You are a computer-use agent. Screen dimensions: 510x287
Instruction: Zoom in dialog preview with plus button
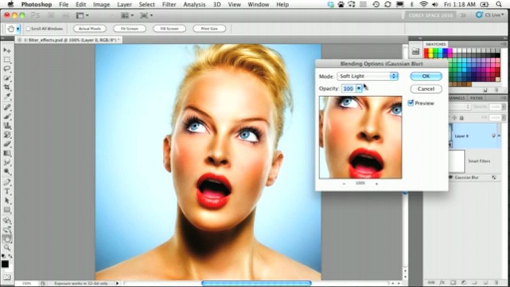tap(376, 184)
